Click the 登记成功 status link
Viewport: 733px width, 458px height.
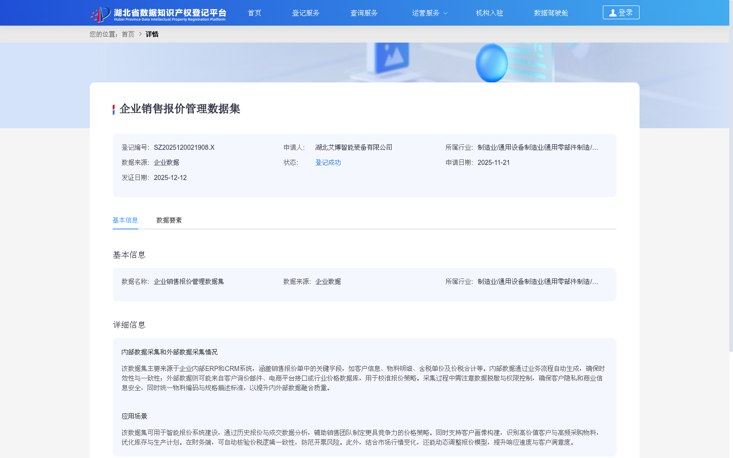pos(328,163)
